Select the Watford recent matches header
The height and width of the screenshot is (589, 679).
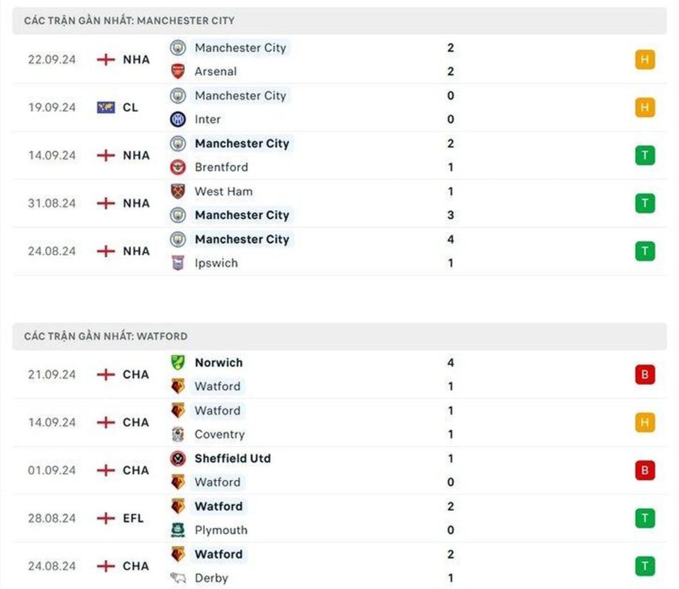coord(339,336)
